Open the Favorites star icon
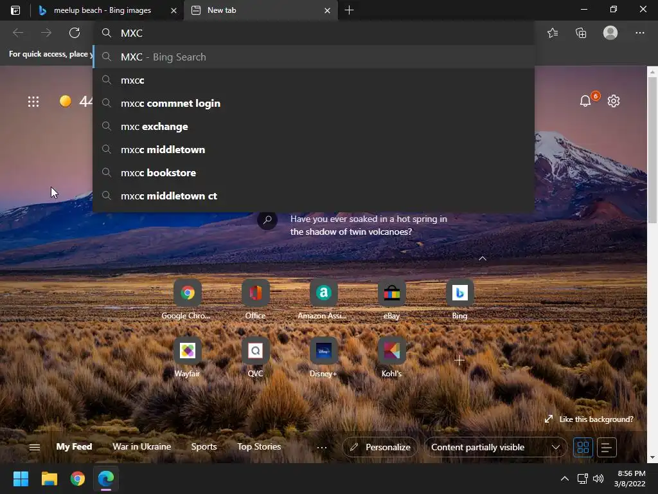The height and width of the screenshot is (494, 658). click(x=552, y=33)
